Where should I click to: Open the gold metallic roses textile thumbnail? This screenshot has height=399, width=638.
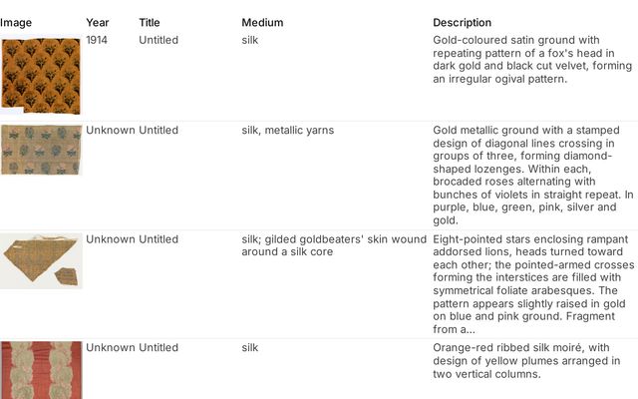coord(42,150)
